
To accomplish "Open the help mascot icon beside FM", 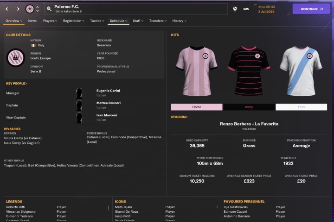I will click(x=235, y=9).
